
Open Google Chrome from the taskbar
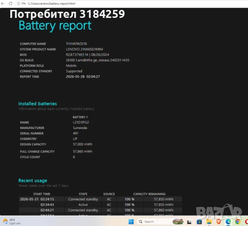pyautogui.click(x=238, y=222)
